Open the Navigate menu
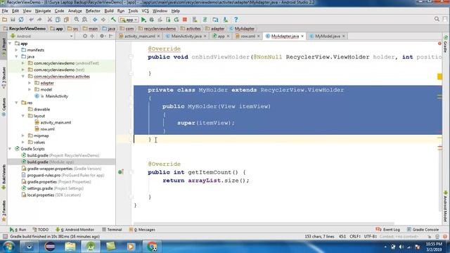This screenshot has width=450, height=253. point(43,11)
